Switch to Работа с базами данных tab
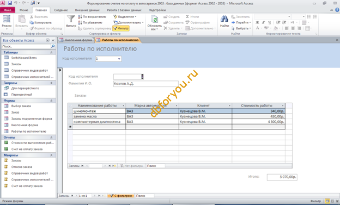340x205 pixels. (x=124, y=10)
